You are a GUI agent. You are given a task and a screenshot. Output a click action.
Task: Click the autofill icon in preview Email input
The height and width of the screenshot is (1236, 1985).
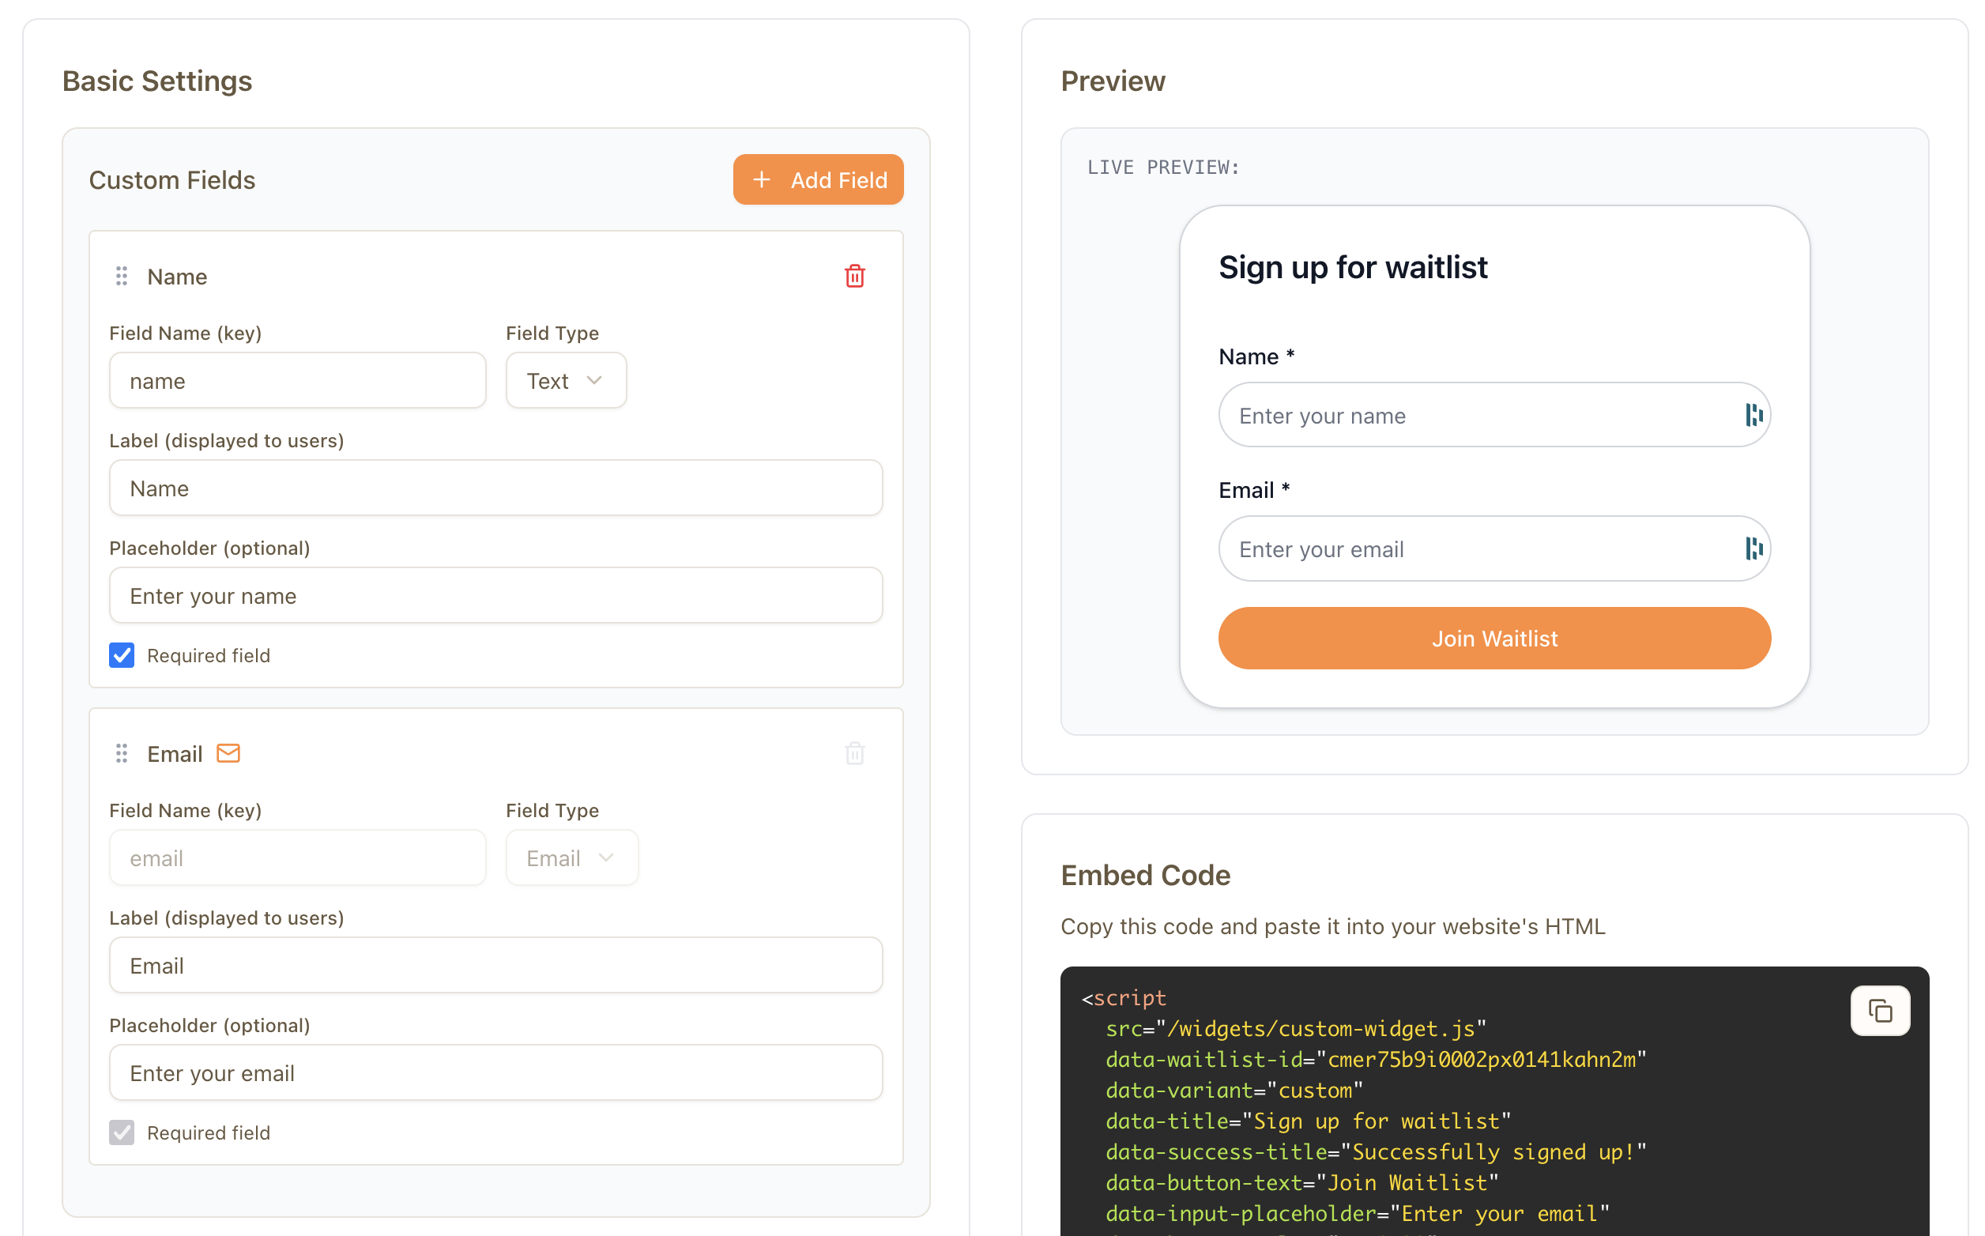[x=1753, y=548]
